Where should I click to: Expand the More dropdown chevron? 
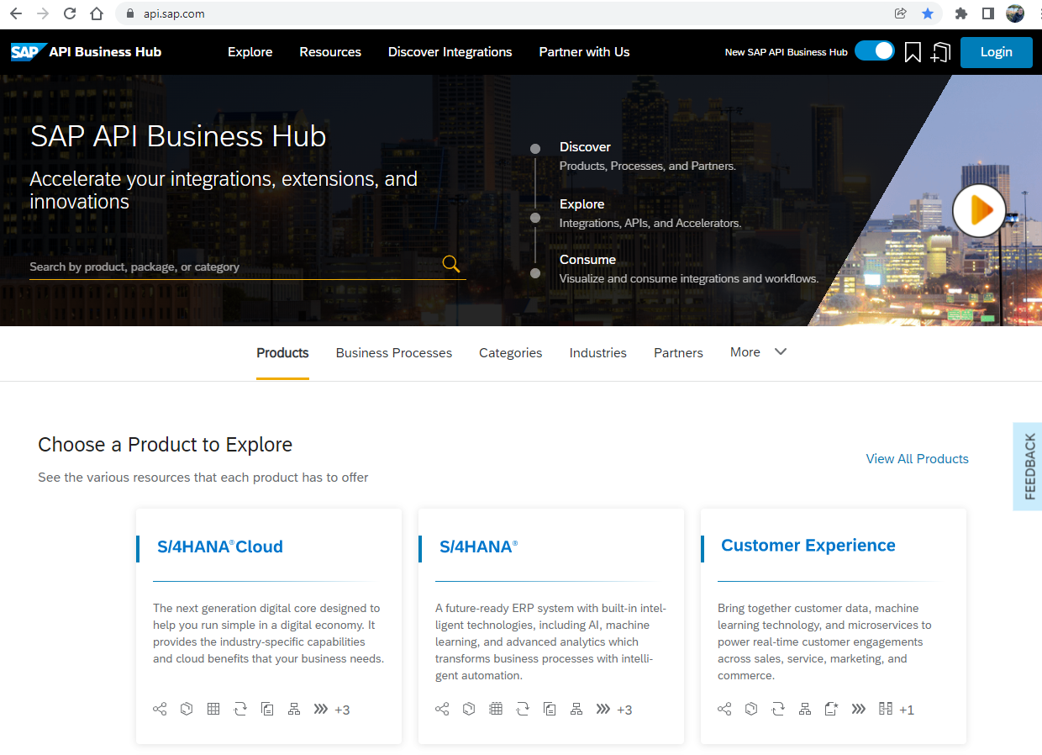click(781, 351)
